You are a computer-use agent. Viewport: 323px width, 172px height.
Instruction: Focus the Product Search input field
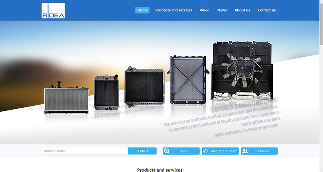coord(85,151)
